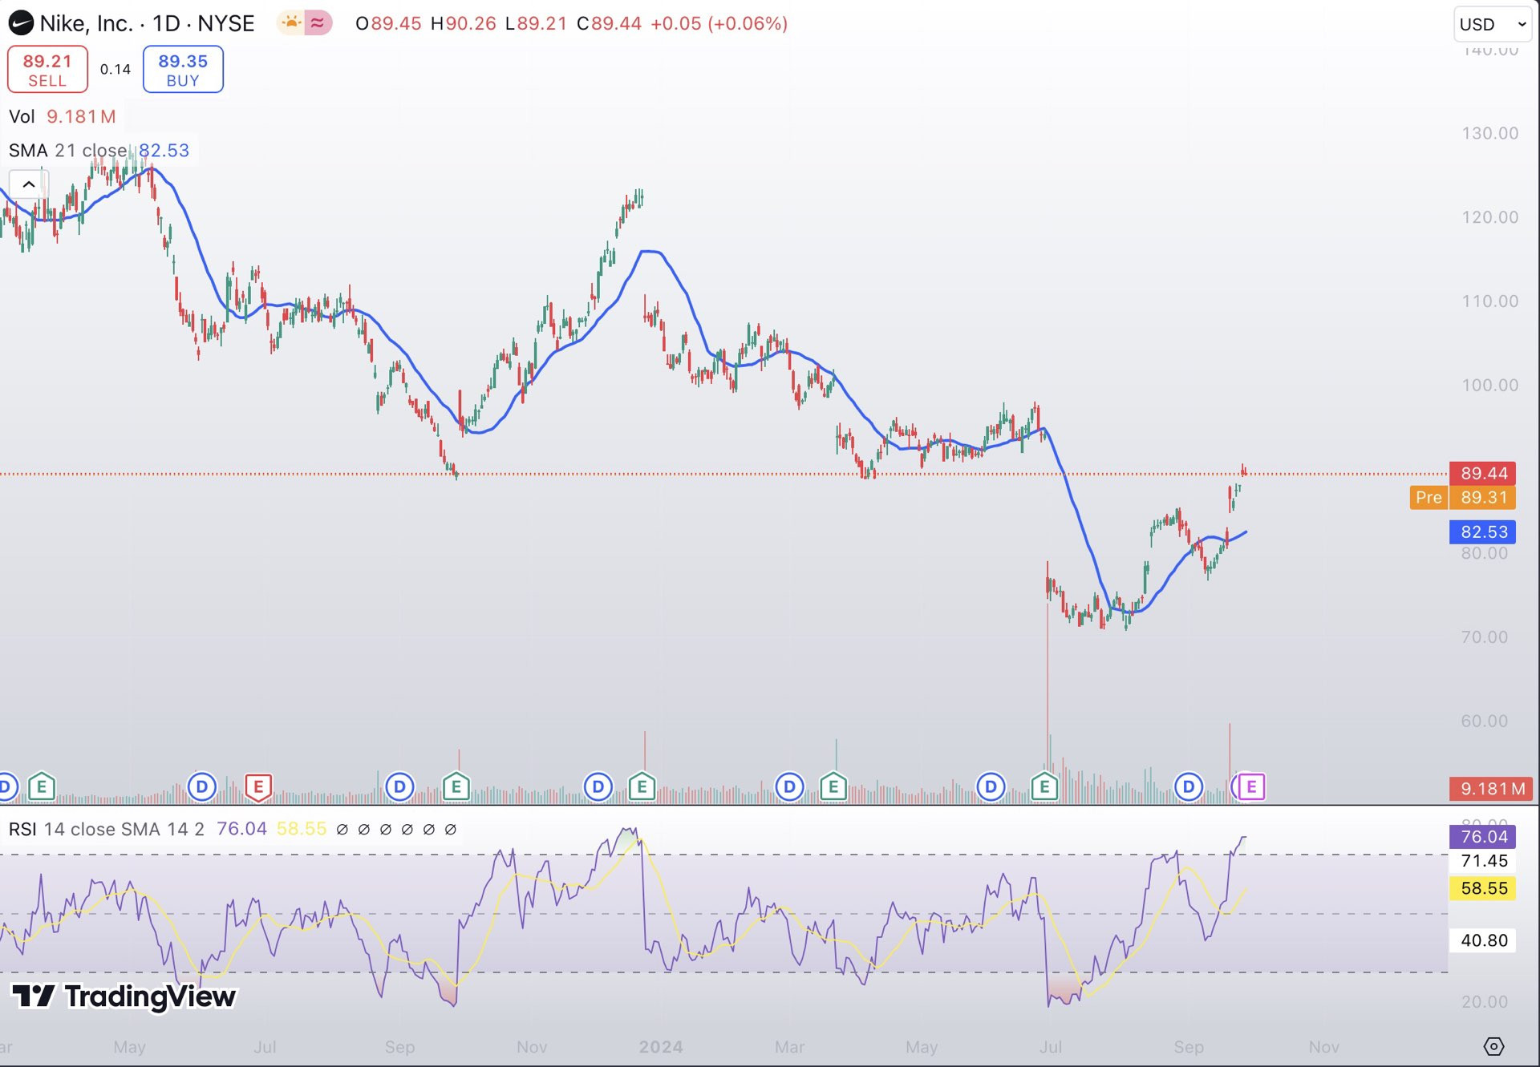Open chart settings gear icon

tap(1493, 1046)
